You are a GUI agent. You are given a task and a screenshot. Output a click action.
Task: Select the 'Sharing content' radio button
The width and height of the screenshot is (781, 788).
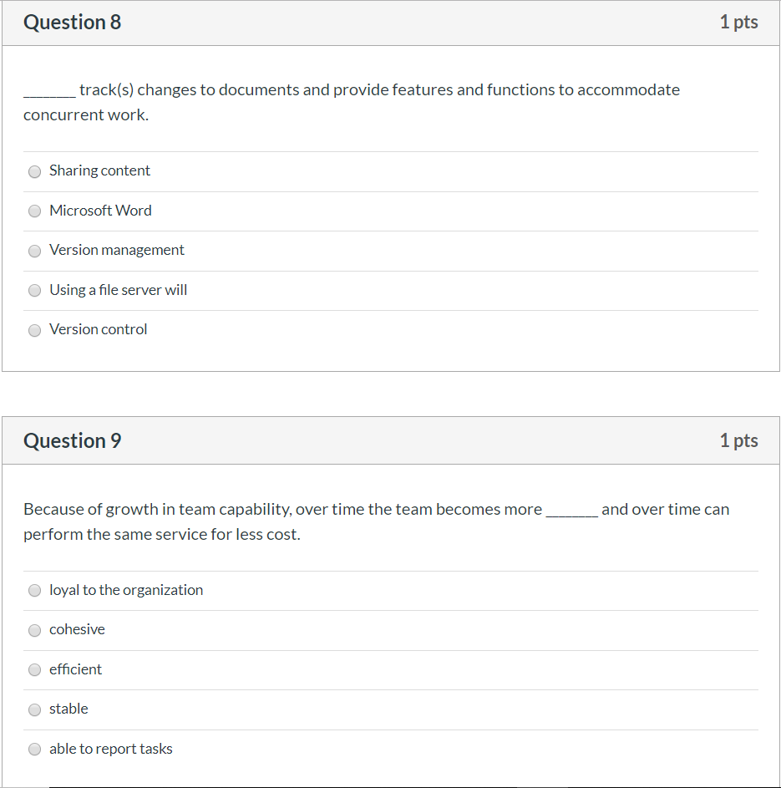coord(34,171)
